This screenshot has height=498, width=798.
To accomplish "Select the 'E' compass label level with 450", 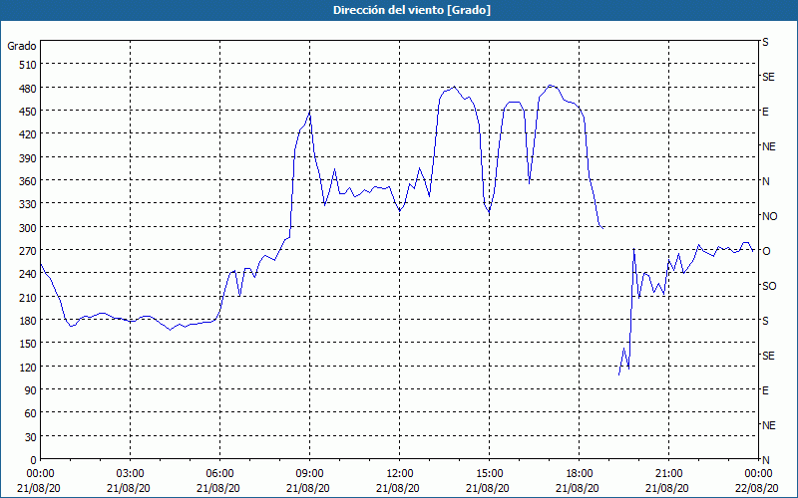I will [765, 112].
